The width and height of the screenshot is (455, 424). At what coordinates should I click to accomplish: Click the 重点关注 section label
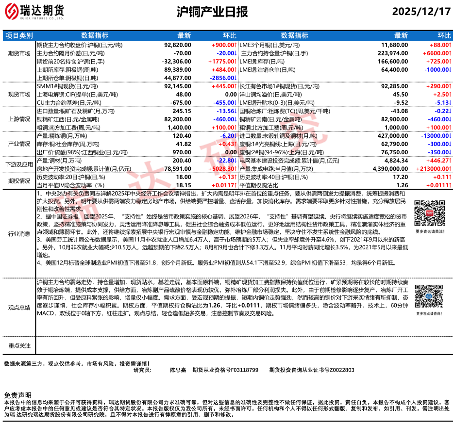(x=19, y=345)
